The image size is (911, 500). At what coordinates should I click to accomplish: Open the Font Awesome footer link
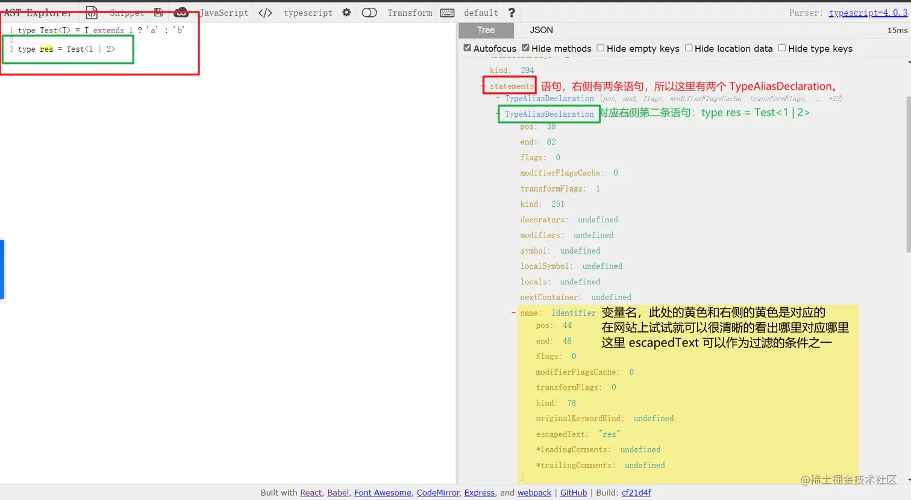(383, 493)
